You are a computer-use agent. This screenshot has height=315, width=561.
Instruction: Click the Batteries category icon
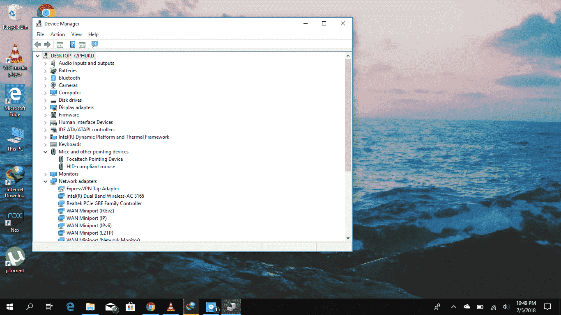click(53, 71)
